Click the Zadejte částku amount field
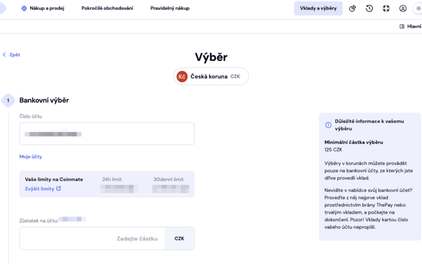The width and height of the screenshot is (422, 264). click(x=92, y=238)
